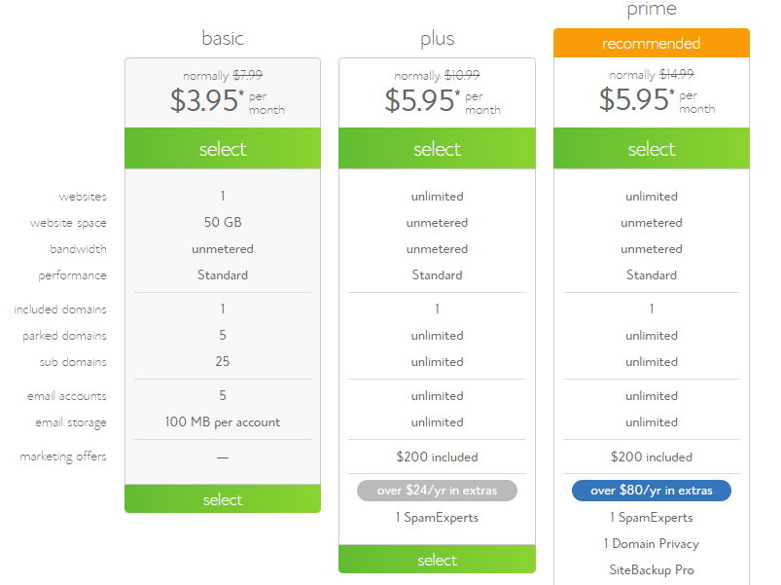Select the plus plan top button

pyautogui.click(x=437, y=149)
